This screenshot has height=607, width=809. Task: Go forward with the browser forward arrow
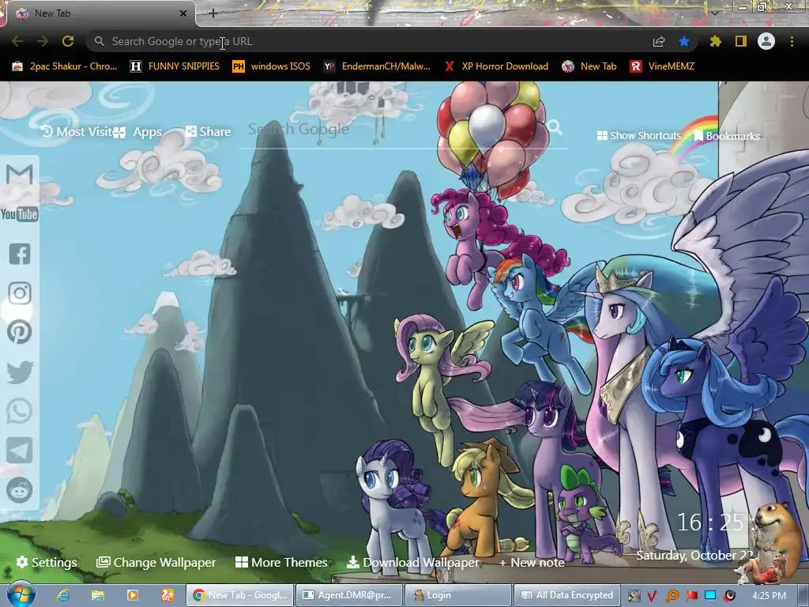[43, 41]
